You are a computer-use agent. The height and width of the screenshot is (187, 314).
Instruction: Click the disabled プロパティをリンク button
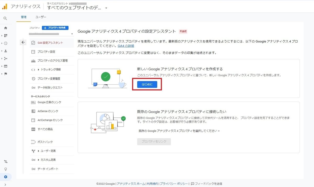[154, 142]
